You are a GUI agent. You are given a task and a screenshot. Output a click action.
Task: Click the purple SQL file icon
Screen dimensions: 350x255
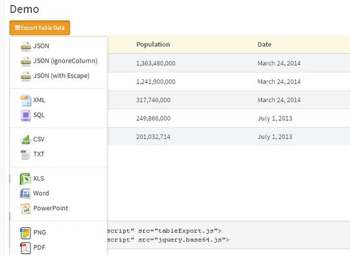[26, 115]
